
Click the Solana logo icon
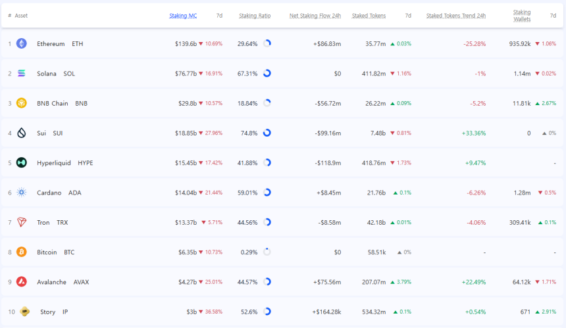(x=22, y=74)
